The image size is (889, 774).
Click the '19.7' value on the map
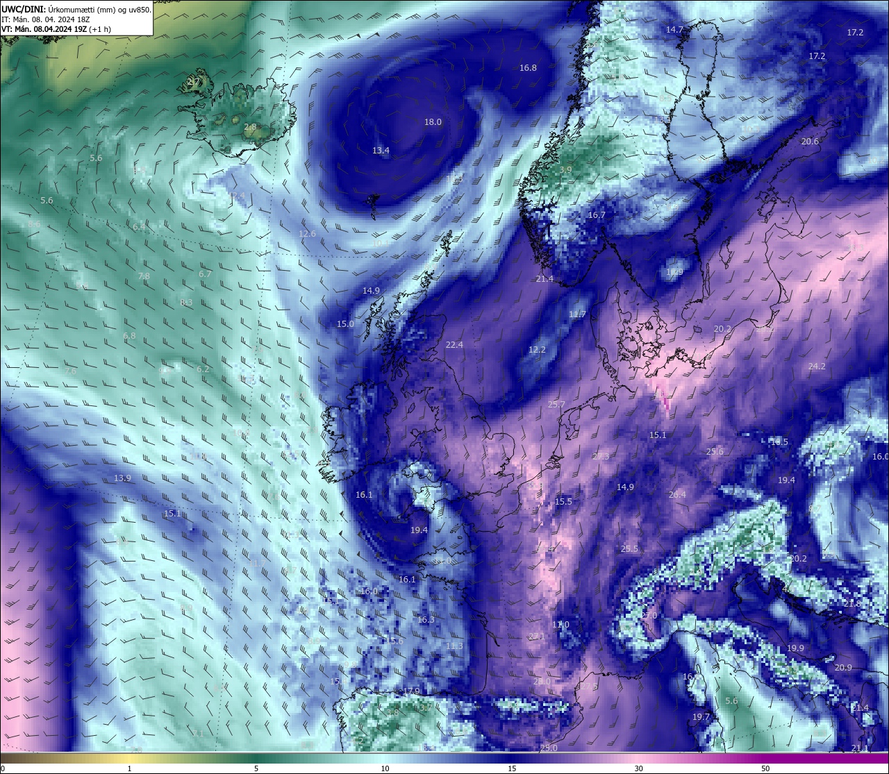point(701,716)
